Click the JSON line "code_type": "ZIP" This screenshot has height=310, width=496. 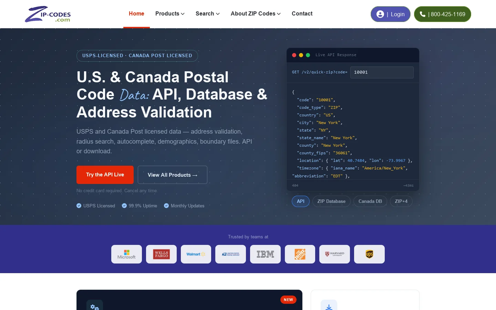pos(320,107)
